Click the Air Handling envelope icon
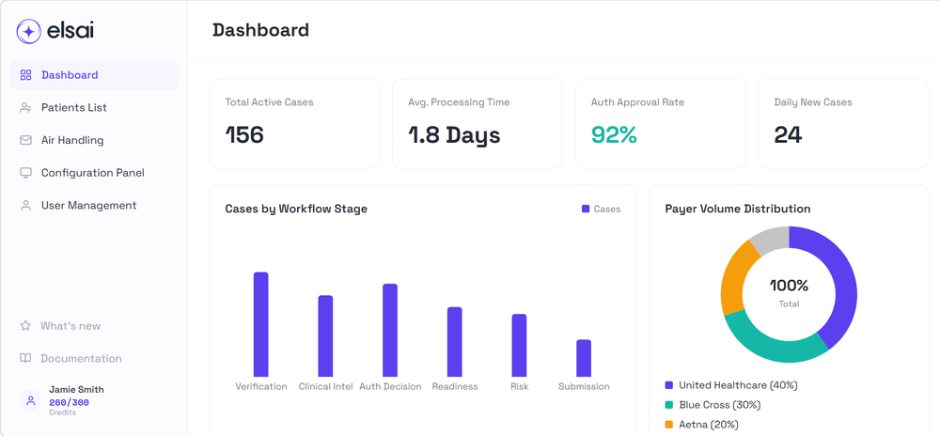940x436 pixels. pos(25,140)
